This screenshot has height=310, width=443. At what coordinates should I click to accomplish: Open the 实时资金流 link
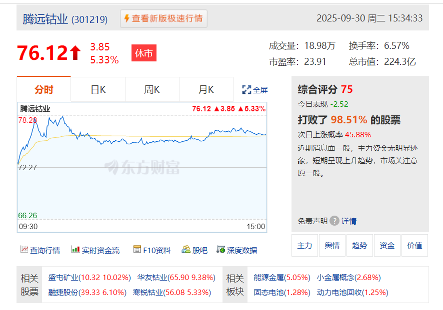click(x=100, y=250)
